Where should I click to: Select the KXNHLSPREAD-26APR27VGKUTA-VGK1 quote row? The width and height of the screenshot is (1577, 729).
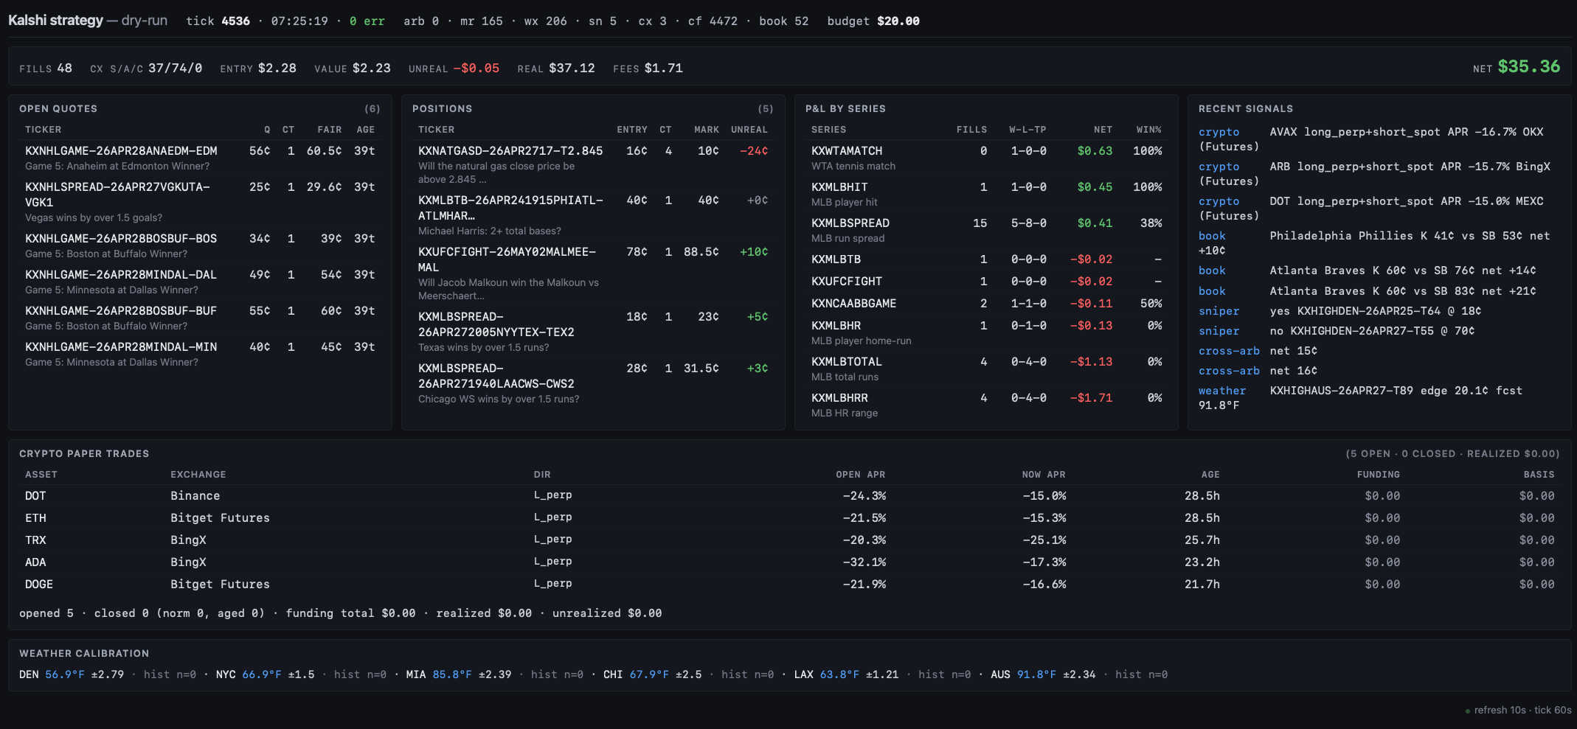click(x=200, y=201)
